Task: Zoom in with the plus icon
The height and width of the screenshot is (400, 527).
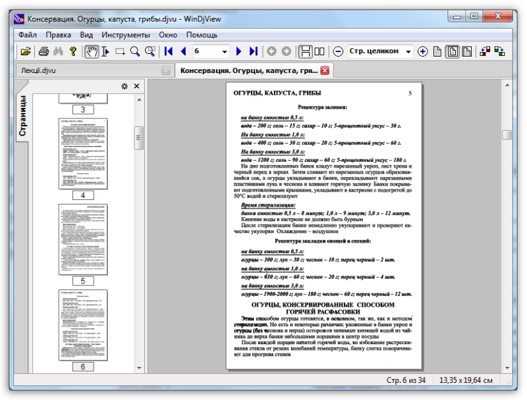Action: [x=422, y=51]
